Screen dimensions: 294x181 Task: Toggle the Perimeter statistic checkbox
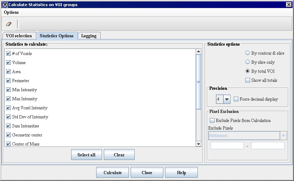click(x=9, y=81)
